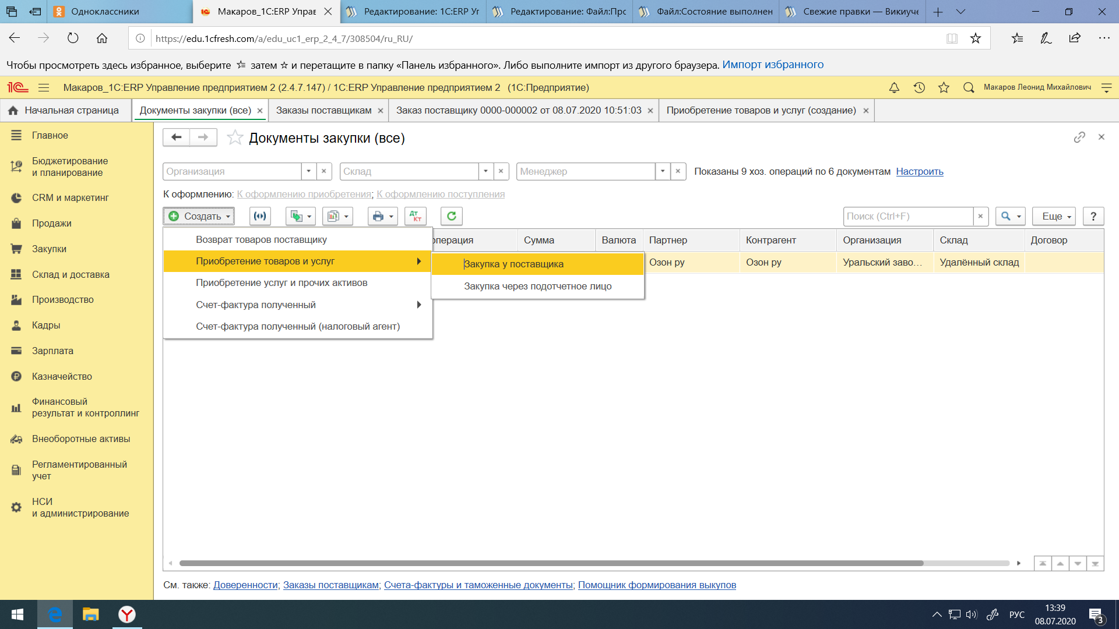Open Помощник формирования выкупов link
This screenshot has width=1119, height=629.
[657, 585]
